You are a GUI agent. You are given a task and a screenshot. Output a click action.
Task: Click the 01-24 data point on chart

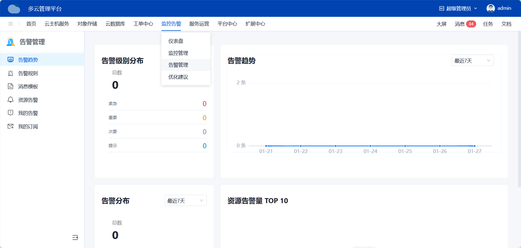(370, 146)
